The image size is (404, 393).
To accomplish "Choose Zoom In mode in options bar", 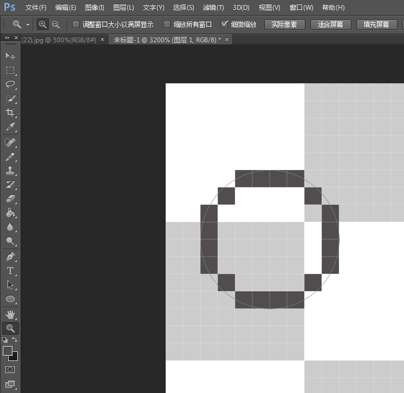I will [43, 24].
